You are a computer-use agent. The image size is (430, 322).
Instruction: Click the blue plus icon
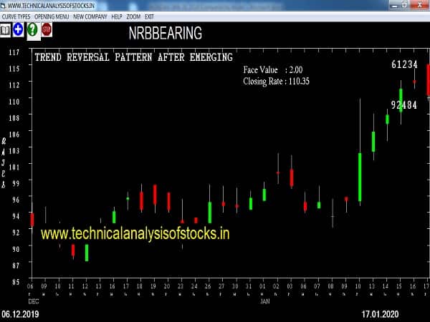[18, 29]
